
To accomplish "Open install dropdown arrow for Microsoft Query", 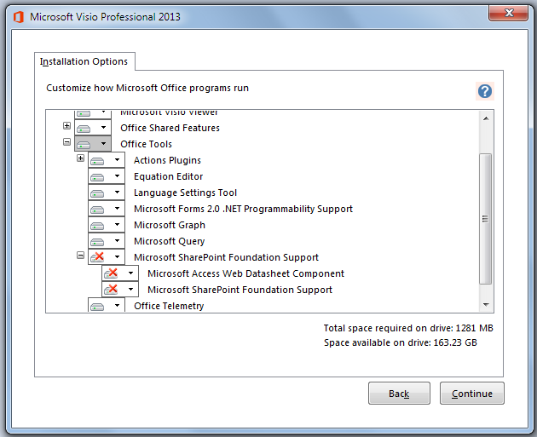I will (117, 241).
